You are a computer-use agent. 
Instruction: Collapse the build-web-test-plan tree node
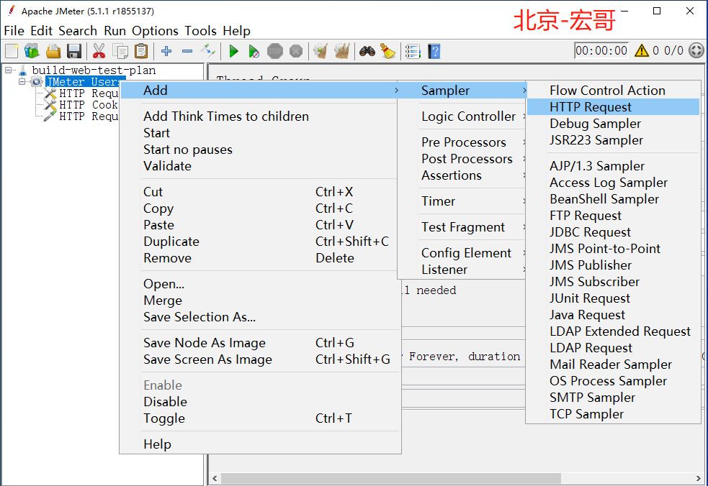click(8, 70)
